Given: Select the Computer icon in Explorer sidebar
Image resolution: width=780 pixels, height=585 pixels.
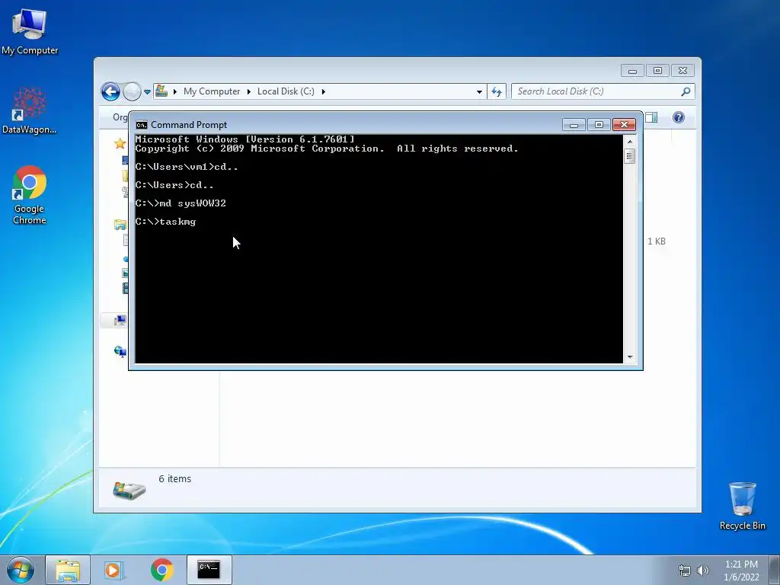Looking at the screenshot, I should [120, 320].
